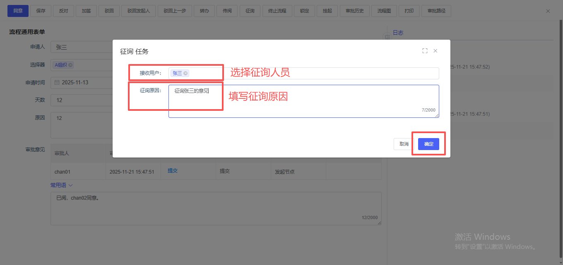563x265 pixels.
Task: Close the 征询 任务 dialog with X
Action: (x=435, y=51)
